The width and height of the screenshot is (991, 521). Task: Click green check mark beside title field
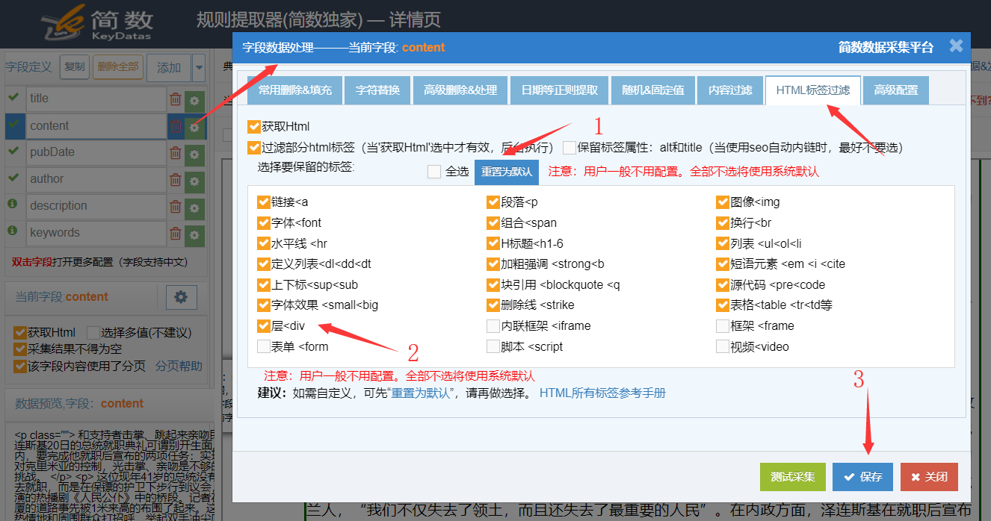[x=13, y=97]
